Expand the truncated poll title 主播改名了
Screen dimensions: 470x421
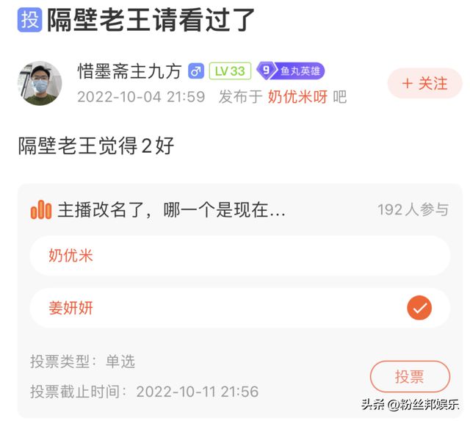(x=171, y=209)
